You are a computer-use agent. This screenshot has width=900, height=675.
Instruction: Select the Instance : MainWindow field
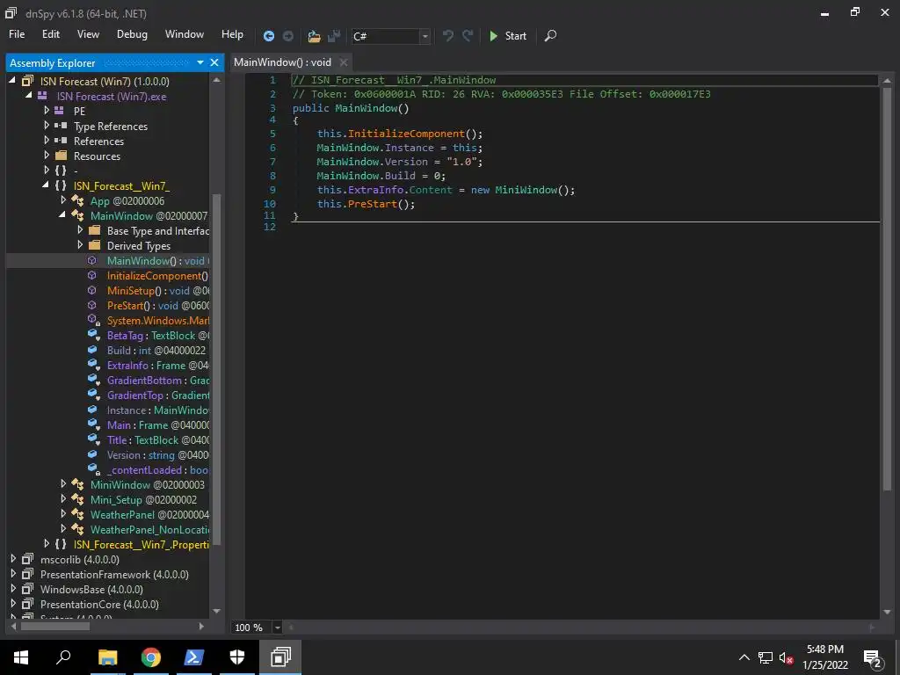click(158, 410)
